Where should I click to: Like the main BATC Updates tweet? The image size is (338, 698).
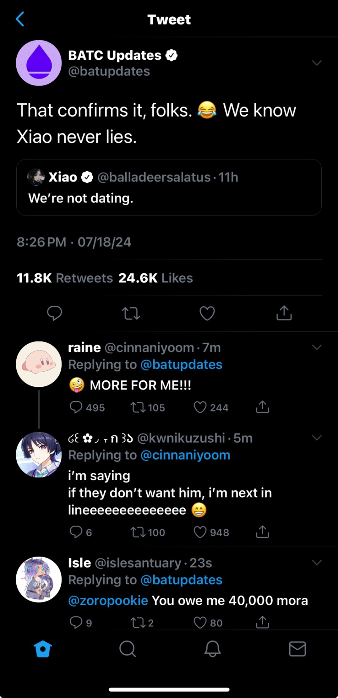(x=207, y=313)
